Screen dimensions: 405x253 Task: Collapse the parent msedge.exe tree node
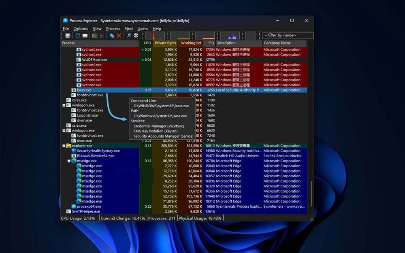(69, 161)
